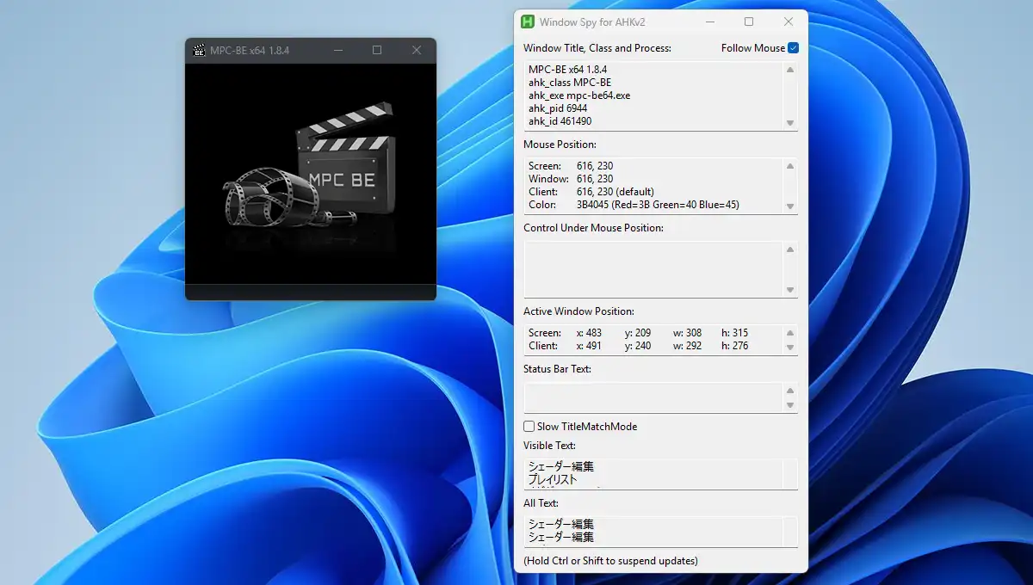Click inside the Window Title text box
1033x585 pixels.
[x=653, y=95]
